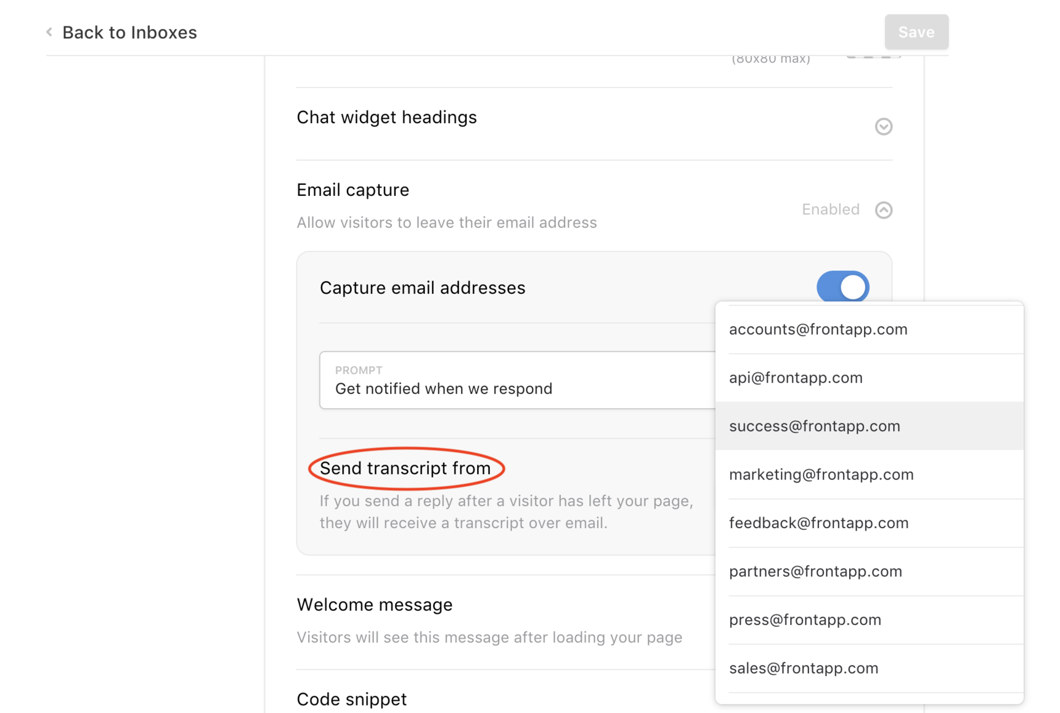Toggle Capture email addresses switch off

point(842,287)
